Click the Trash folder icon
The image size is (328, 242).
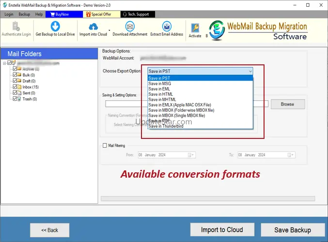(x=19, y=99)
